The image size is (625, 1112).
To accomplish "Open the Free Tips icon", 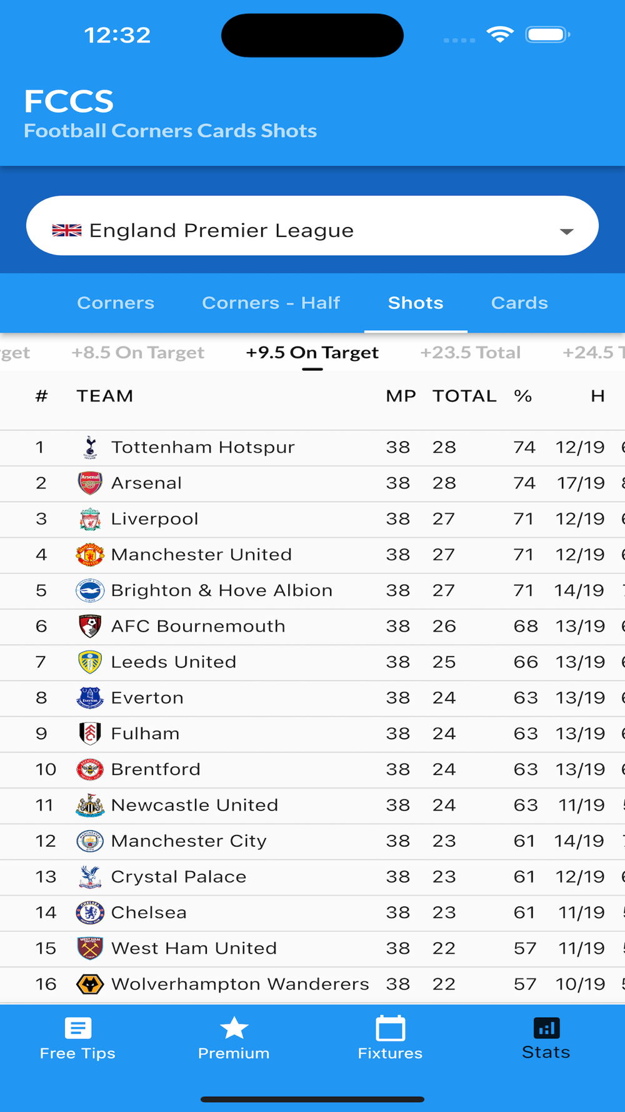I will click(77, 1028).
